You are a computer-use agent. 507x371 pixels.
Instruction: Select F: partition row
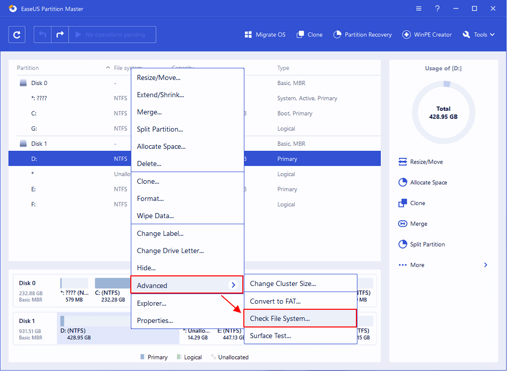click(194, 204)
